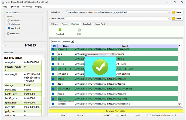186x120 pixels.
Task: Click the green Download arrow icon
Action: [60, 30]
